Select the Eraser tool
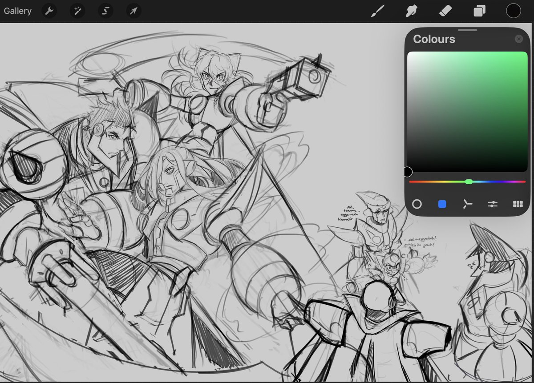Viewport: 534px width, 383px height. point(445,11)
